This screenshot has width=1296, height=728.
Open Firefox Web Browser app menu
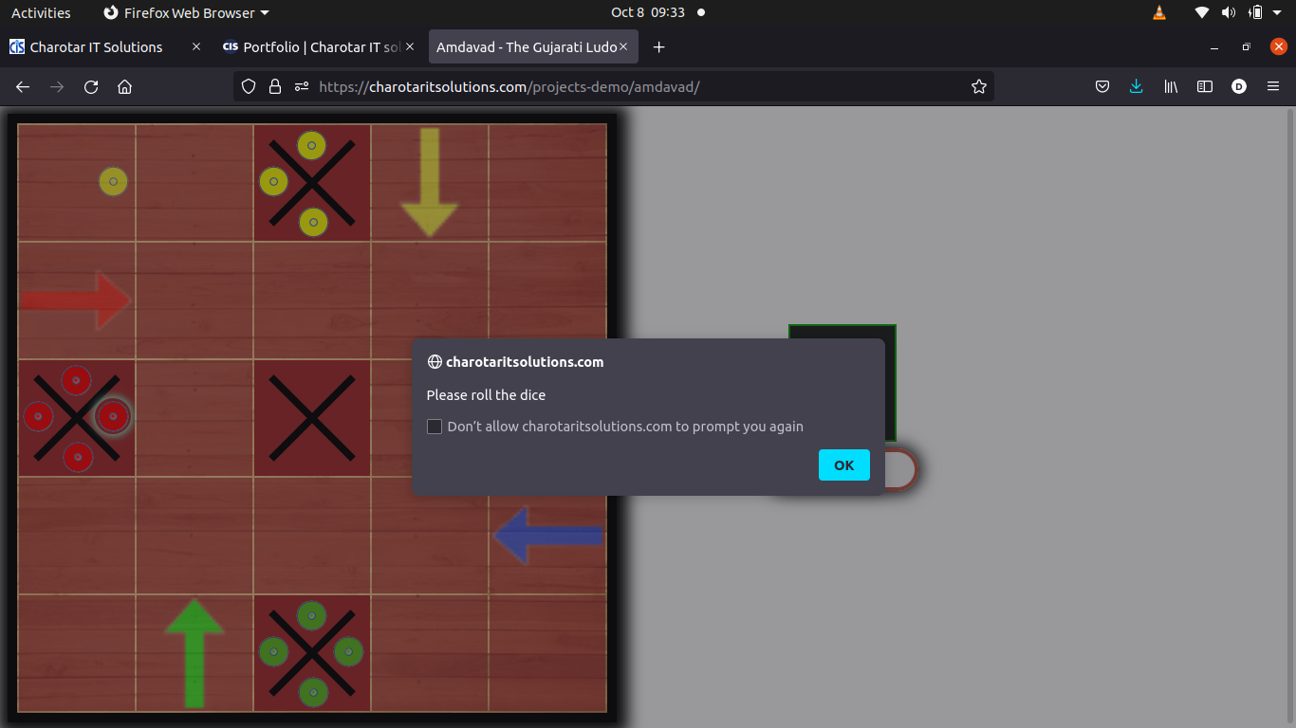point(186,12)
